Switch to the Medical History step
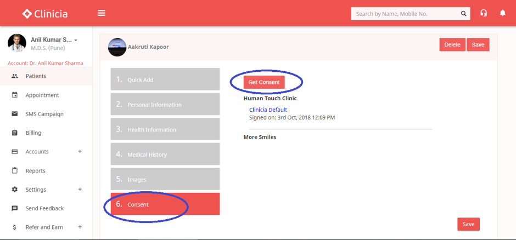 click(165, 155)
